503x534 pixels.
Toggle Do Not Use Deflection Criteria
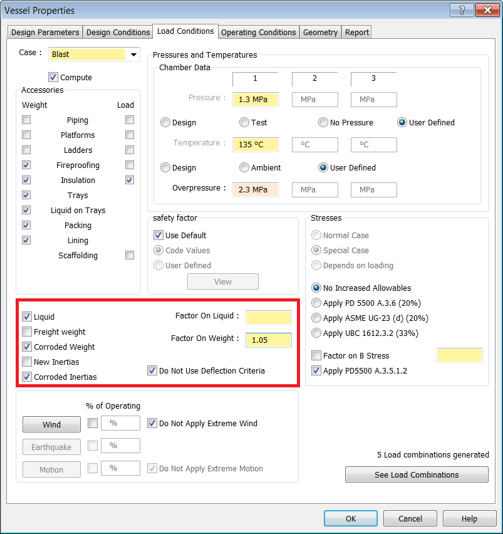point(152,370)
